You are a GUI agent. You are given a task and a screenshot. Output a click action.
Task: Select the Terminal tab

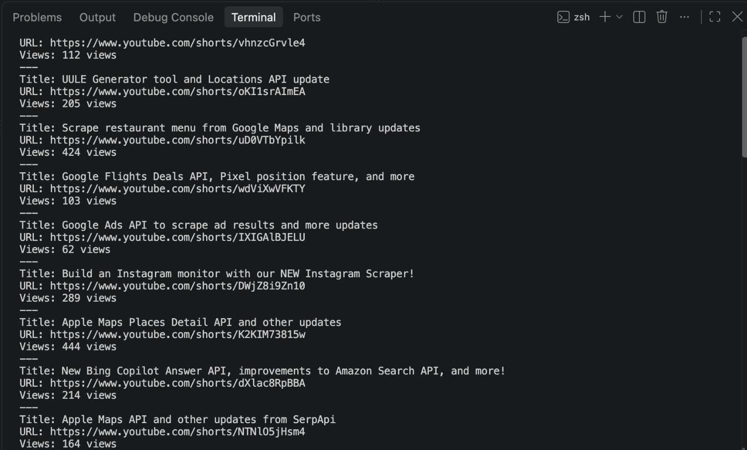(x=253, y=17)
